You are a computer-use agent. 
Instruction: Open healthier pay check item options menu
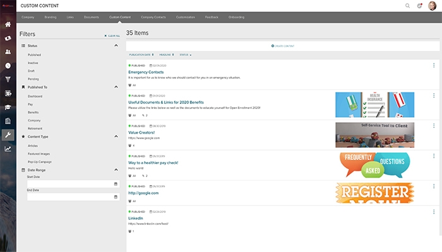click(434, 156)
